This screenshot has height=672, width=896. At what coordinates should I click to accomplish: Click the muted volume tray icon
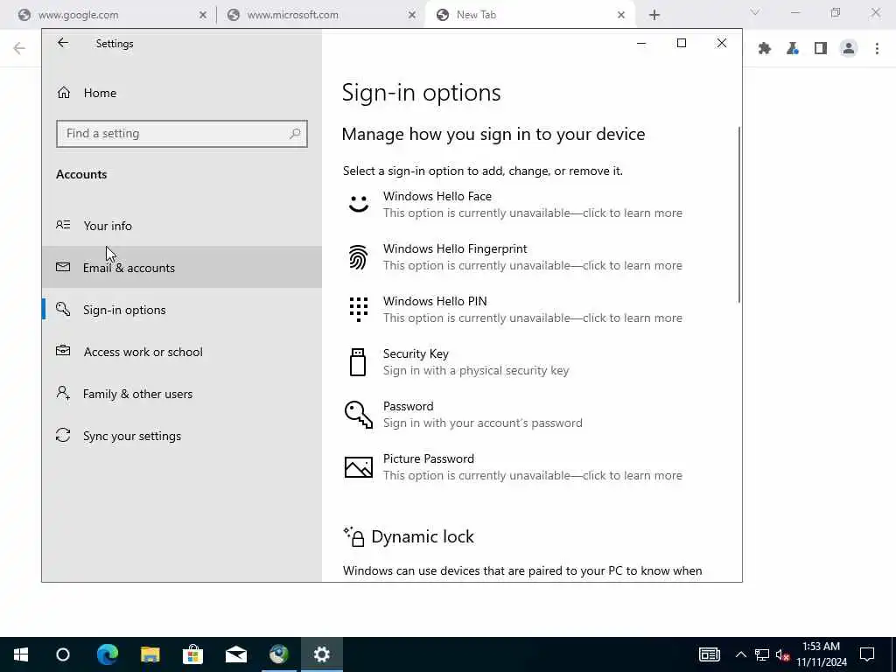pyautogui.click(x=782, y=654)
